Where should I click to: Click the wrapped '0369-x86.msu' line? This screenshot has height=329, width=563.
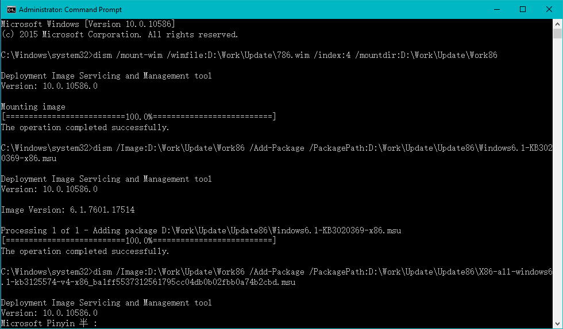pyautogui.click(x=29, y=158)
